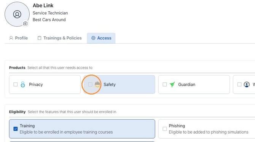Click the camera icon on profile photo
This screenshot has height=142, width=255.
click(25, 24)
